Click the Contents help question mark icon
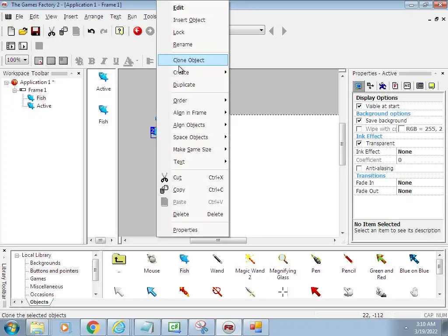The width and height of the screenshot is (448, 336). click(x=119, y=31)
